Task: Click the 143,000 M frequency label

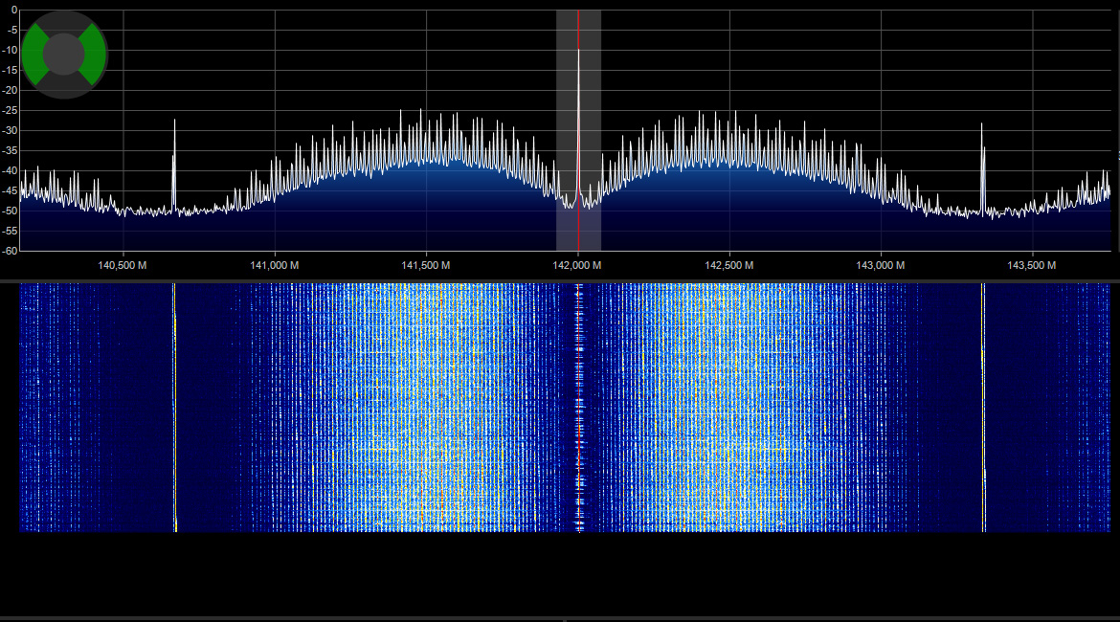Action: pyautogui.click(x=881, y=266)
